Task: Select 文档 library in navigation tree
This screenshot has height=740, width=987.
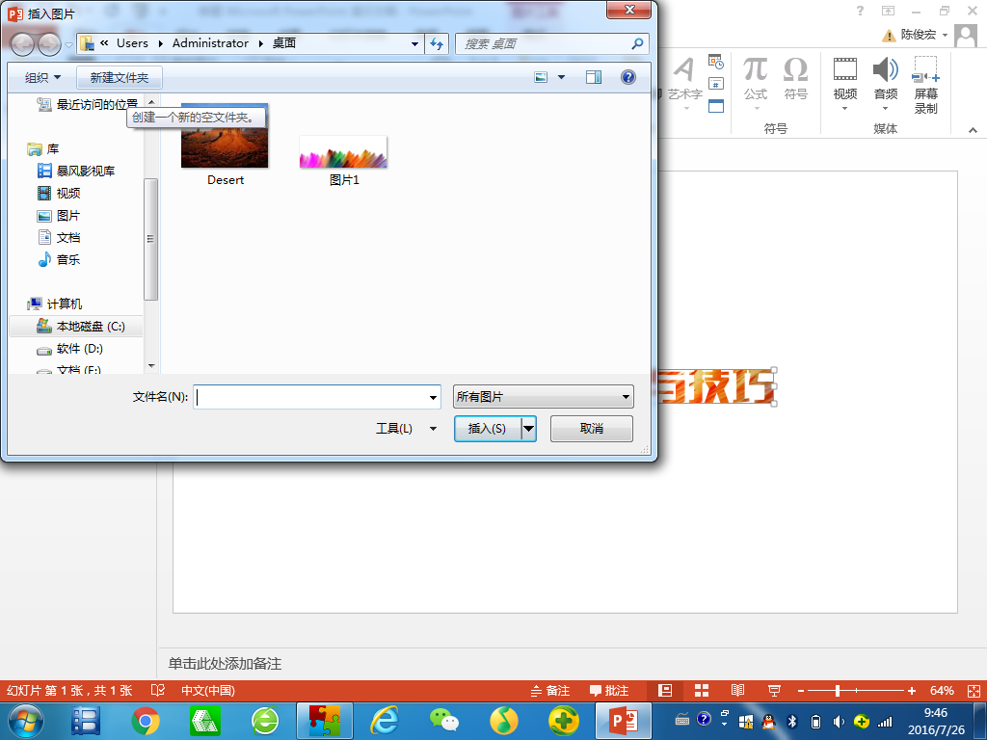Action: pyautogui.click(x=59, y=238)
